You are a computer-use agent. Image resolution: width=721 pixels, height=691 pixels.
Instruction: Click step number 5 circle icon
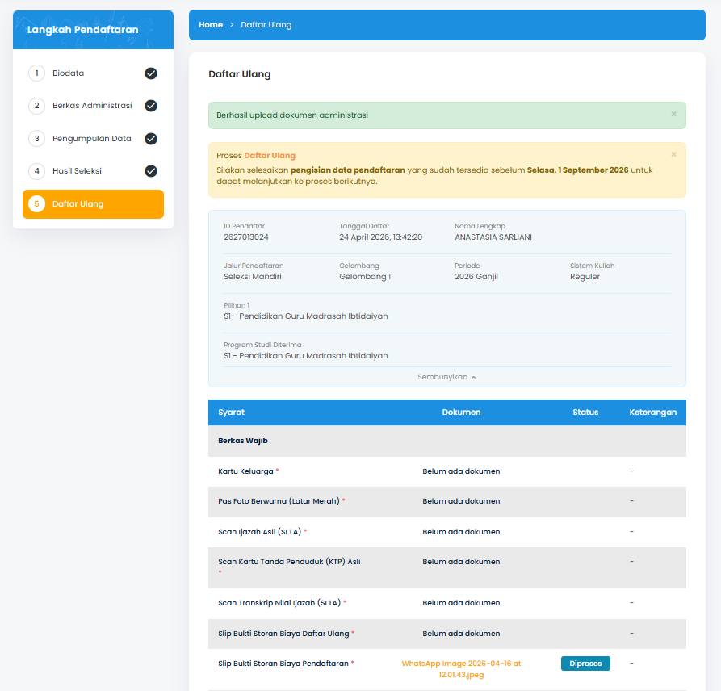pos(36,204)
